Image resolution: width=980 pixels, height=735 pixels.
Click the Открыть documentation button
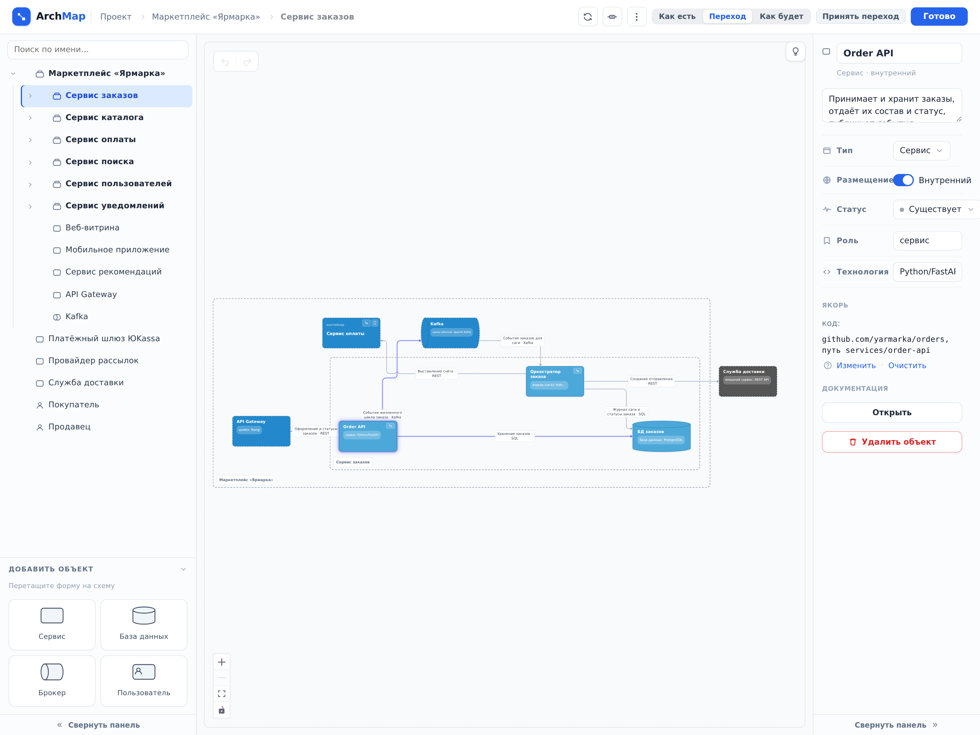coord(891,413)
